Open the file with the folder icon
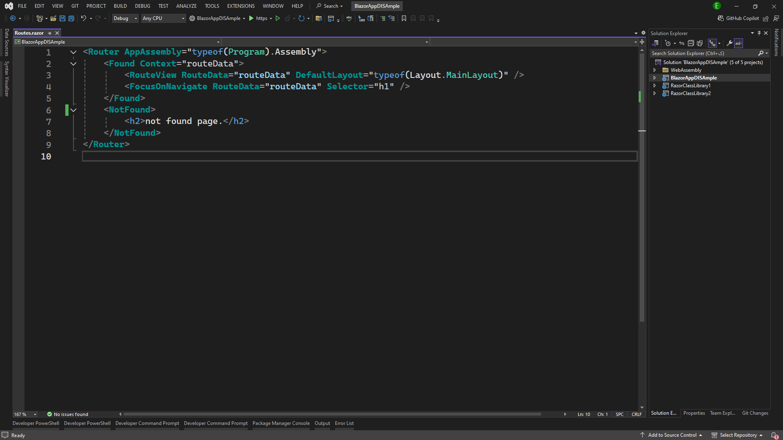The height and width of the screenshot is (440, 783). point(53,18)
